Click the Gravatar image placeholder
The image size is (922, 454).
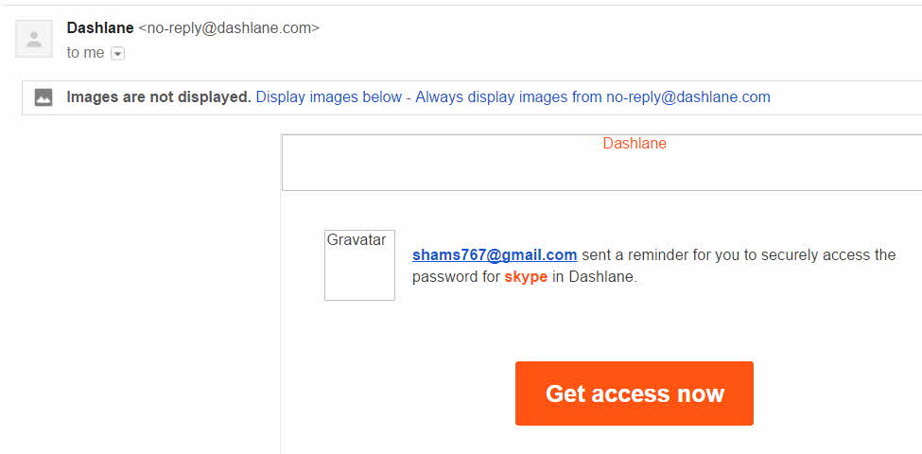point(359,265)
